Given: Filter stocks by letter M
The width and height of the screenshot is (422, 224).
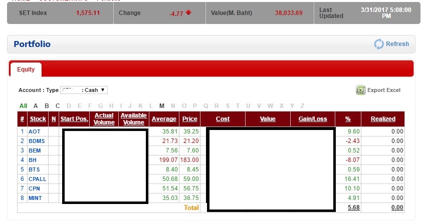Looking at the screenshot, I should coord(162,106).
